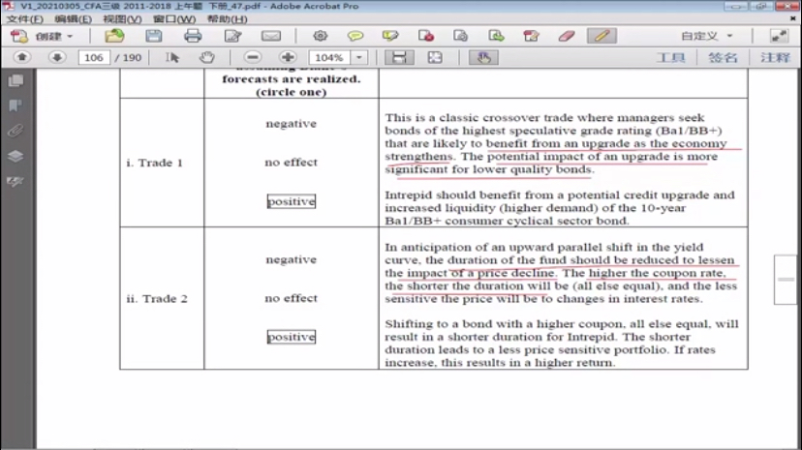Open the zoom percentage dropdown
Viewport: 802px width, 450px height.
click(359, 58)
